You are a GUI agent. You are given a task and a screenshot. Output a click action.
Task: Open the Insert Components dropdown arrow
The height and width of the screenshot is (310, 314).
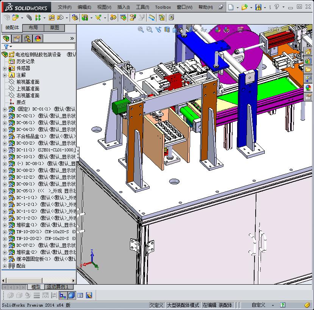22,18
